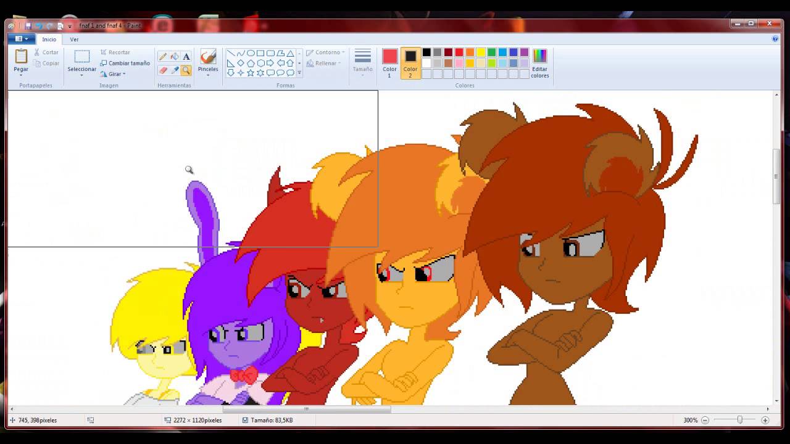Viewport: 790px width, 444px height.
Task: Select the Color 1 foreground box
Action: 389,62
